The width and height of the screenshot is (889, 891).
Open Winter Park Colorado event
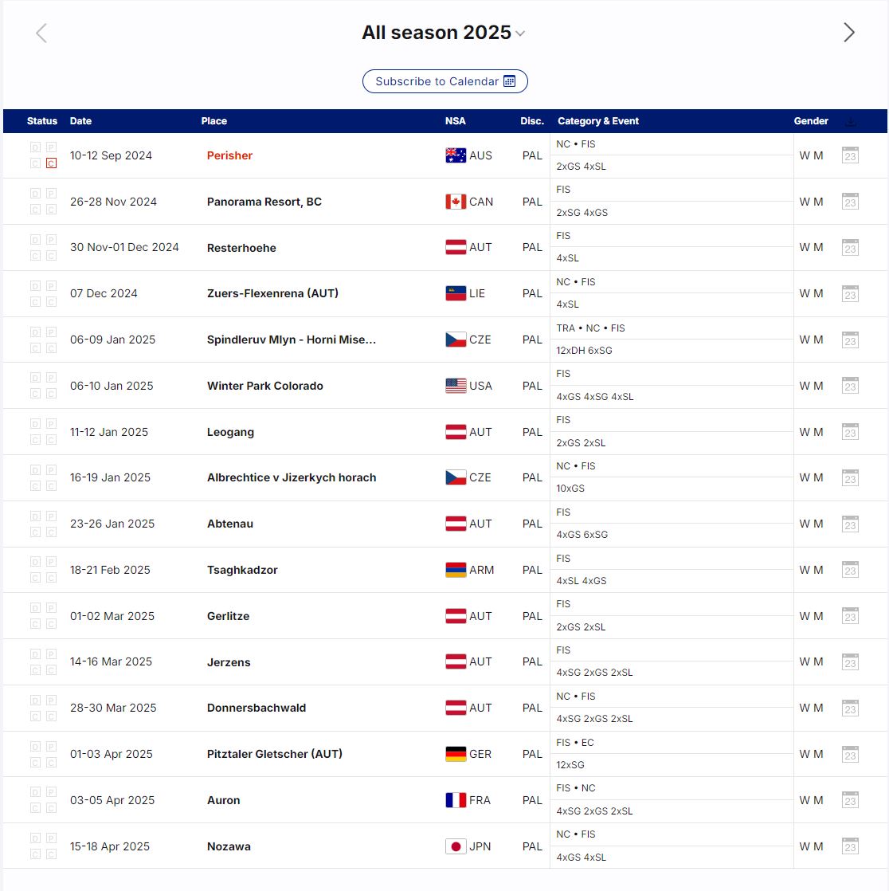(264, 386)
